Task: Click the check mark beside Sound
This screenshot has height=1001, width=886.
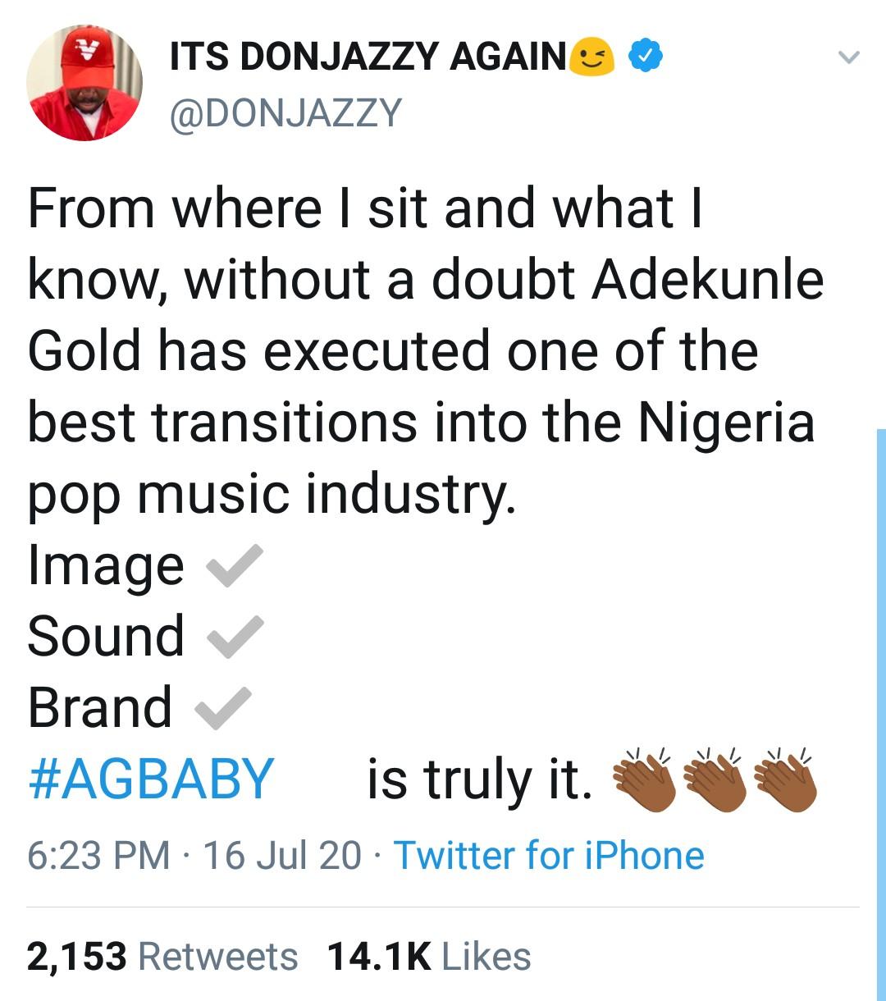Action: coord(235,637)
